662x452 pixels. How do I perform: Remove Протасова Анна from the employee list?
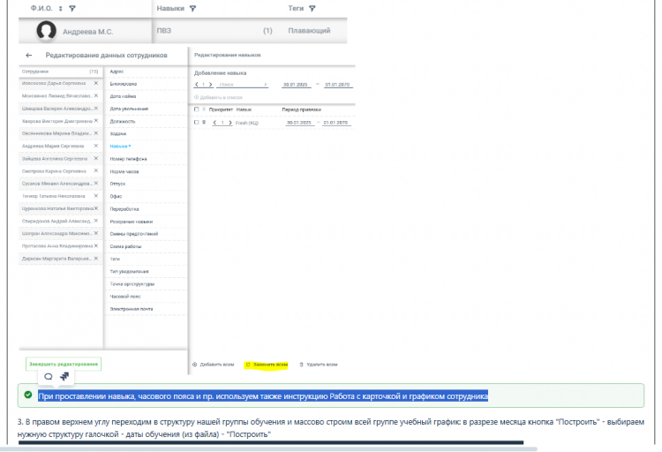tap(96, 245)
